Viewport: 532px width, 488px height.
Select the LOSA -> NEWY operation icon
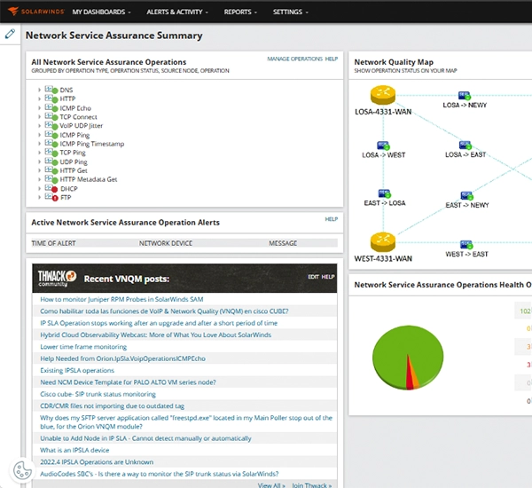[465, 96]
